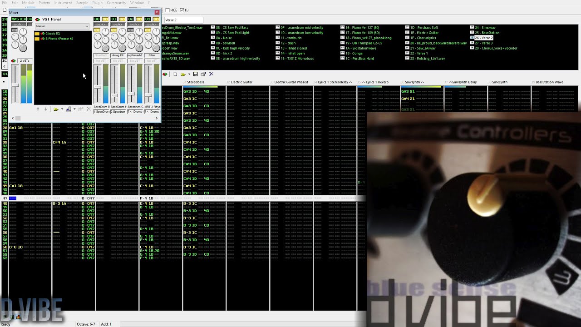
Task: Click channel 00 volume fader handle
Action: coord(98,87)
